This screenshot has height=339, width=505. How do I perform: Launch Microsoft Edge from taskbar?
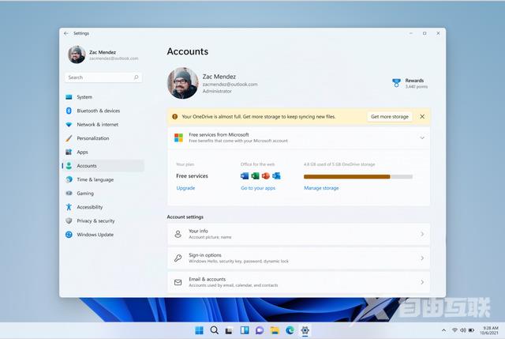[290, 330]
